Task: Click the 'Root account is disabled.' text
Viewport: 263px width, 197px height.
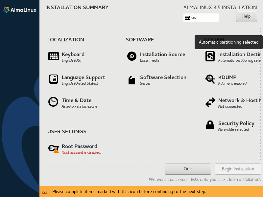Action: click(x=81, y=152)
